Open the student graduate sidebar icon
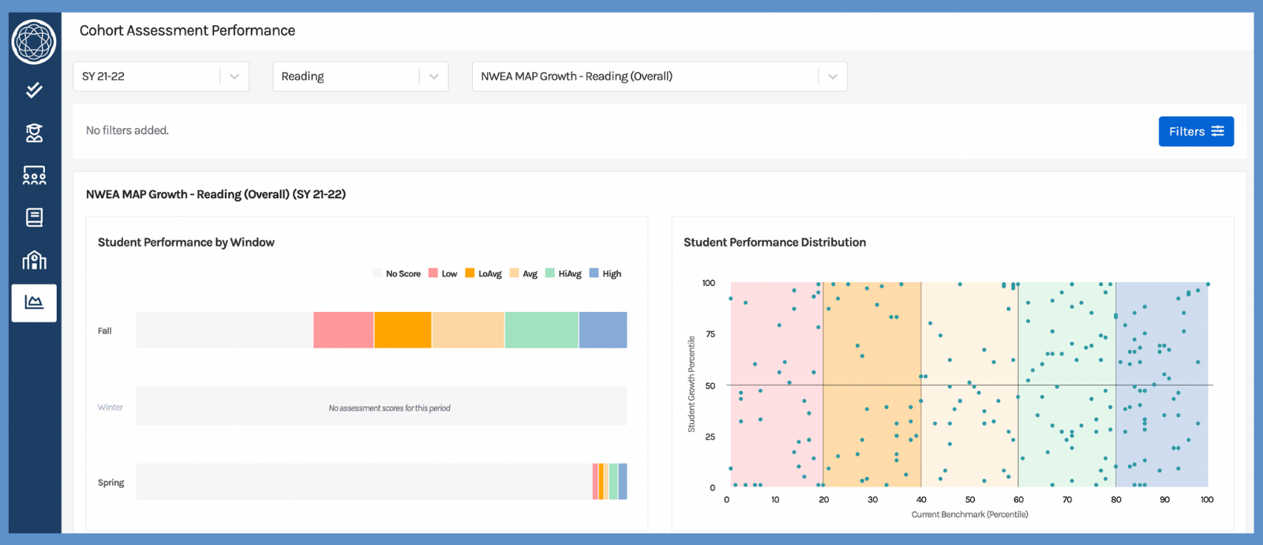The height and width of the screenshot is (545, 1263). 34,133
